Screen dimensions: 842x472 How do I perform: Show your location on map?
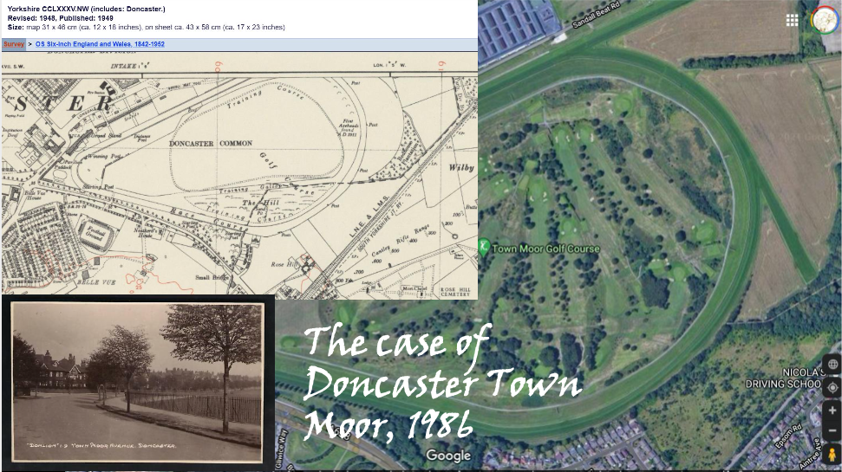coord(832,387)
